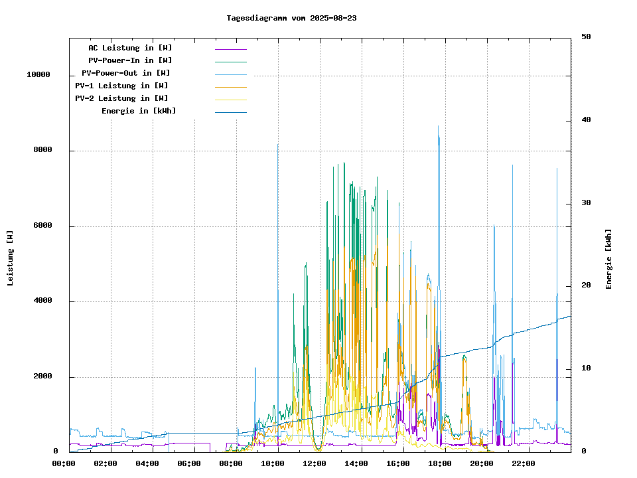The image size is (637, 478).
Task: Select the PV-Power-Out legend entry text
Action: 125,73
